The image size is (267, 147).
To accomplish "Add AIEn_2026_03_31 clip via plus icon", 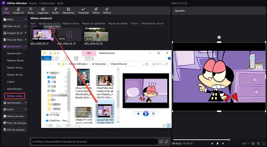I will click(52, 39).
